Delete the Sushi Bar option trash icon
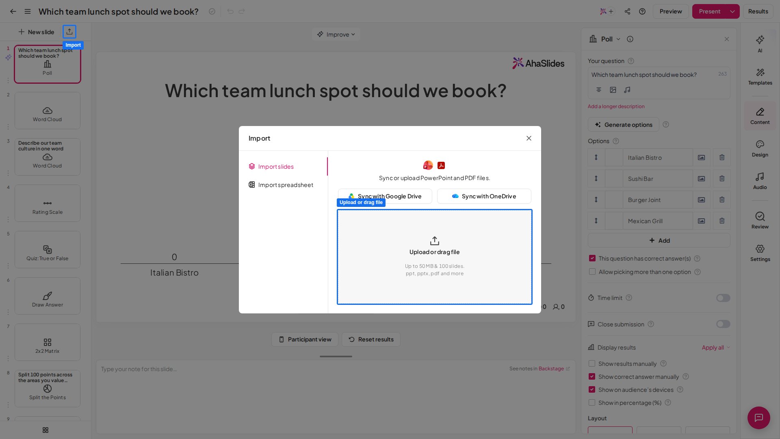This screenshot has height=439, width=780. (x=722, y=178)
